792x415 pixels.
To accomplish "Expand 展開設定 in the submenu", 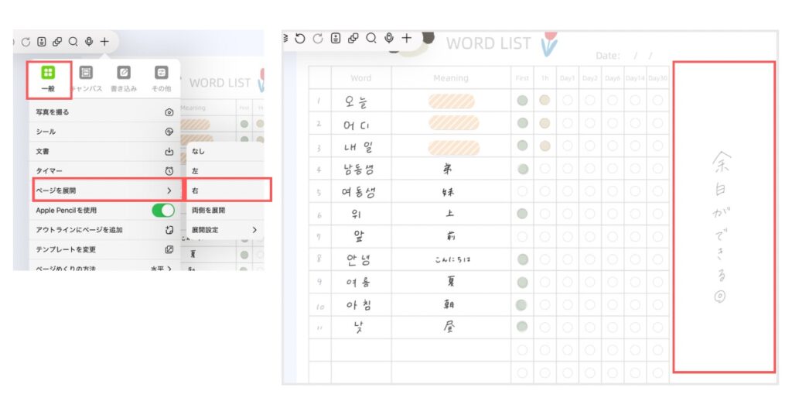I will [225, 230].
